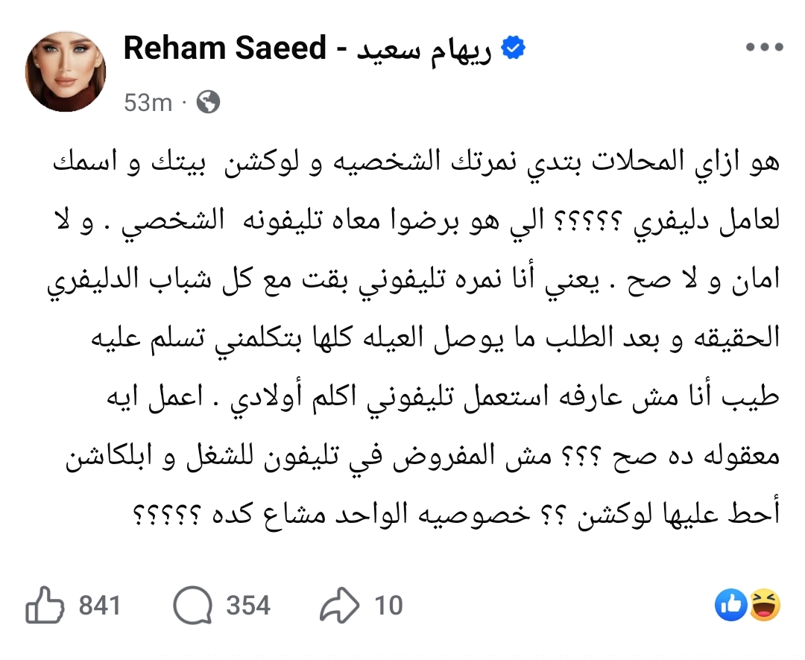Show the 841 likes count
Screen dimensions: 805x660
coord(99,606)
